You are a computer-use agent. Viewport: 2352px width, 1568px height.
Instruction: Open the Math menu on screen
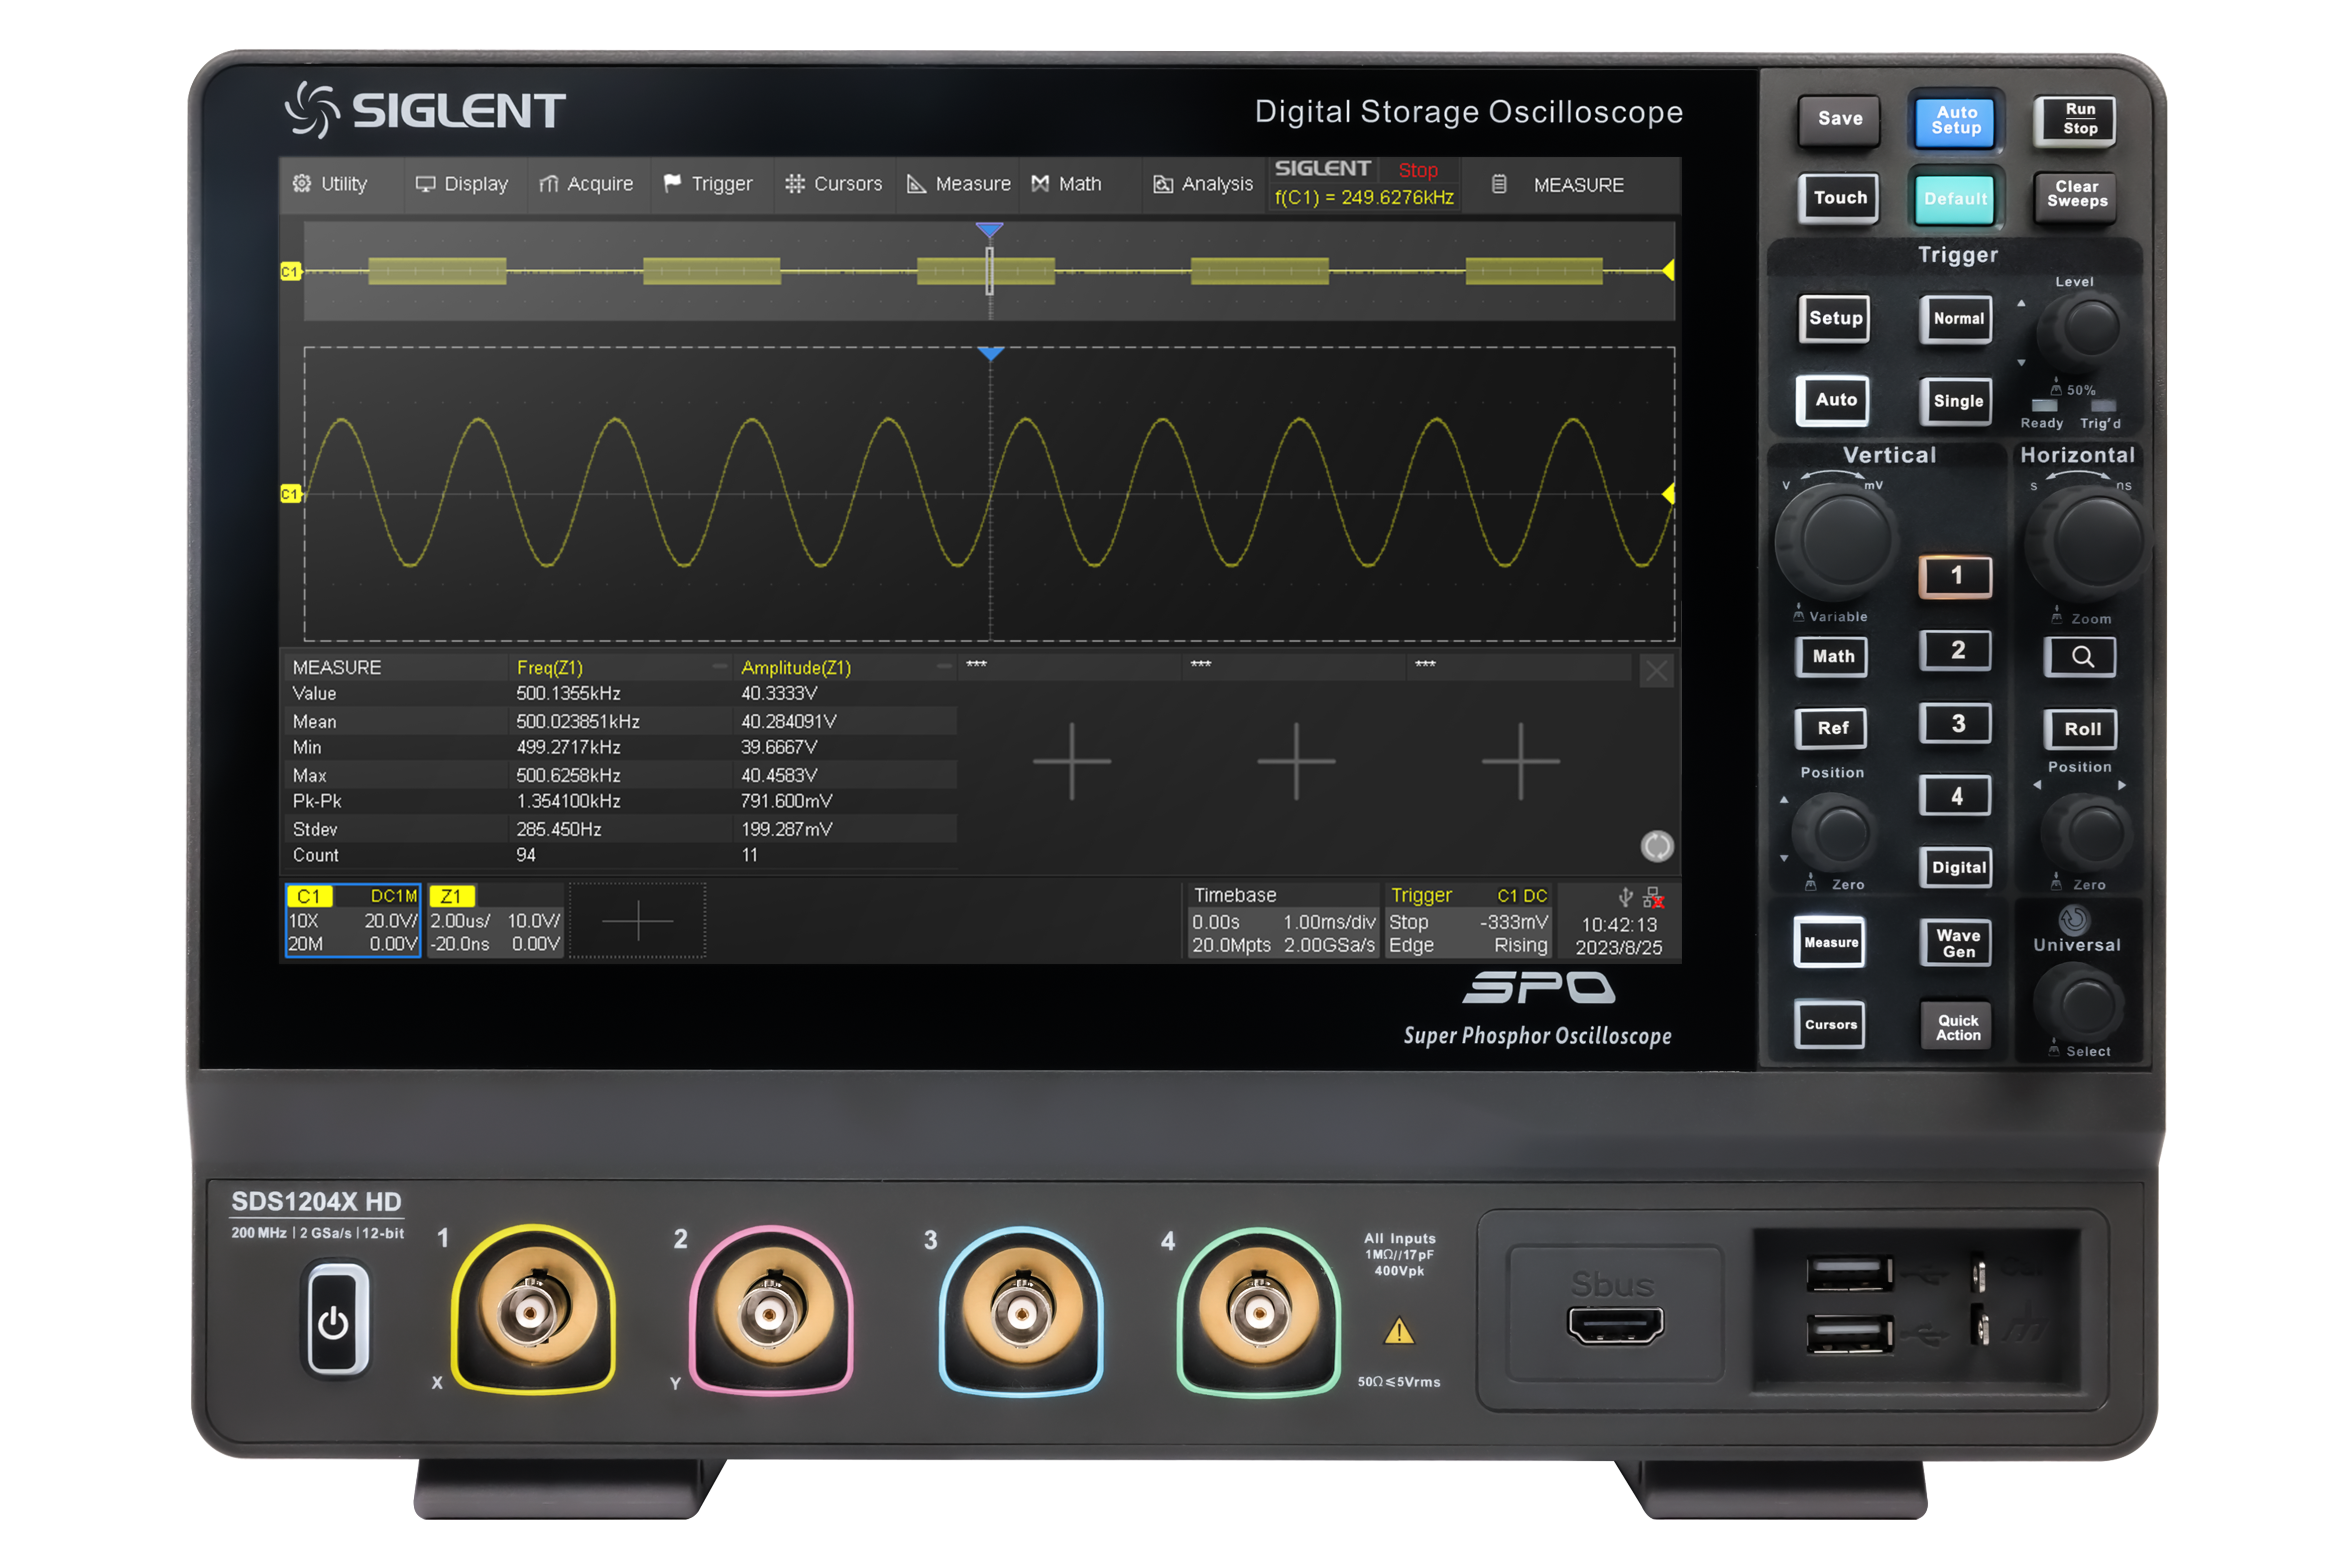pyautogui.click(x=1066, y=184)
